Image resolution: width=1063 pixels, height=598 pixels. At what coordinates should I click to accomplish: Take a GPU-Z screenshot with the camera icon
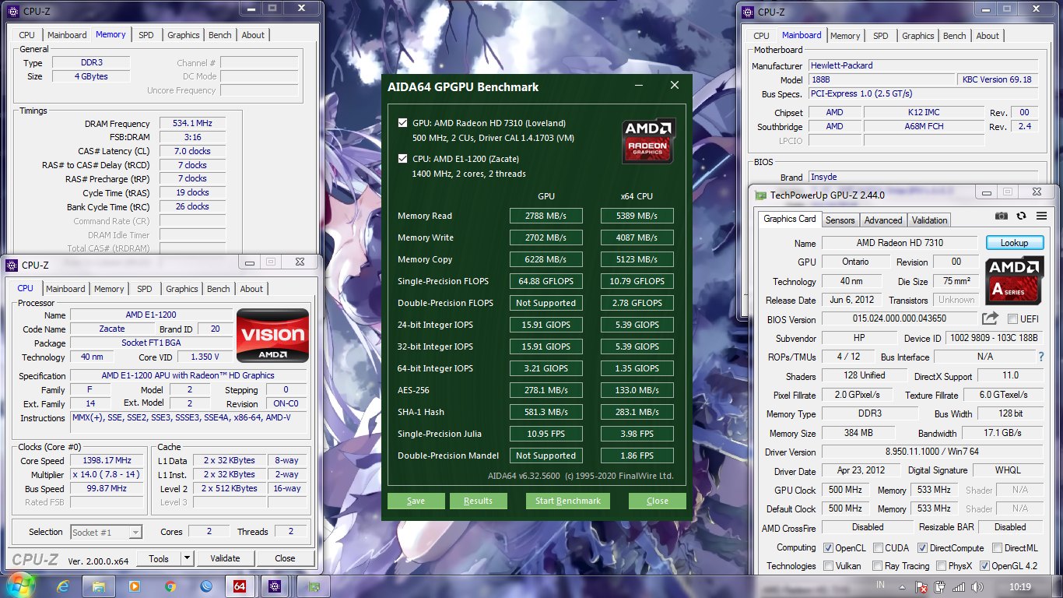1002,216
